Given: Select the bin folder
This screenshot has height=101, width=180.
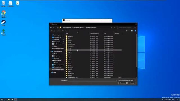Looking at the screenshot, I should tap(69, 38).
